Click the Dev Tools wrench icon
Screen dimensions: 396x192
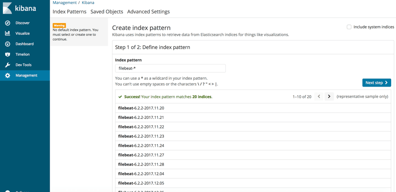[x=8, y=65]
